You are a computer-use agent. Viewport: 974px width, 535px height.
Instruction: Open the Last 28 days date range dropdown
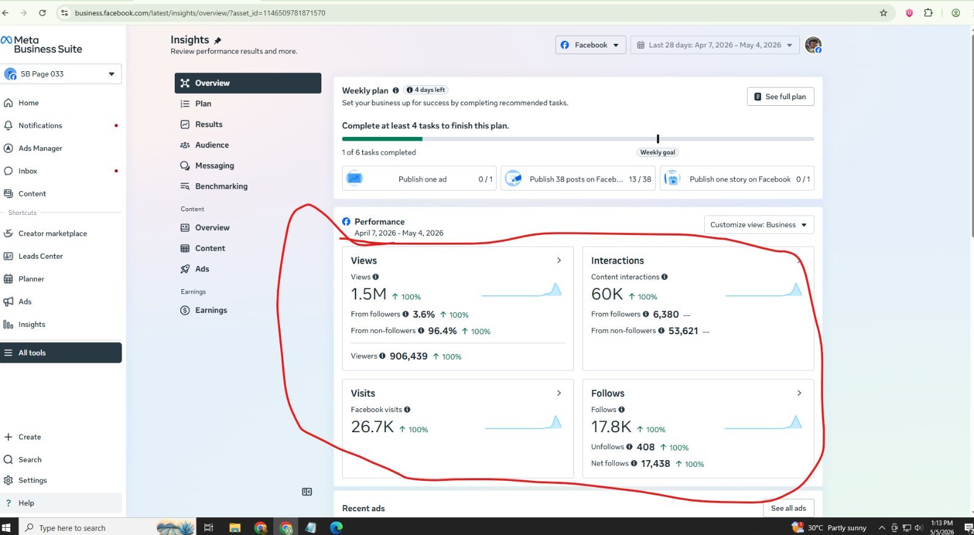(715, 45)
